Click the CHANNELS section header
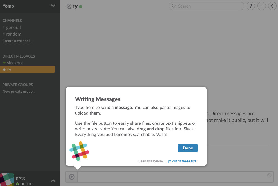The height and width of the screenshot is (186, 278). point(12,21)
